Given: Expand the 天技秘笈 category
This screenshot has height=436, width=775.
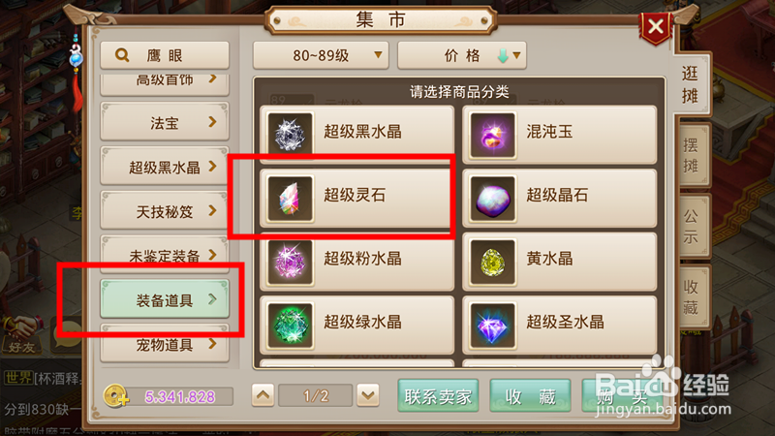Looking at the screenshot, I should pyautogui.click(x=165, y=211).
